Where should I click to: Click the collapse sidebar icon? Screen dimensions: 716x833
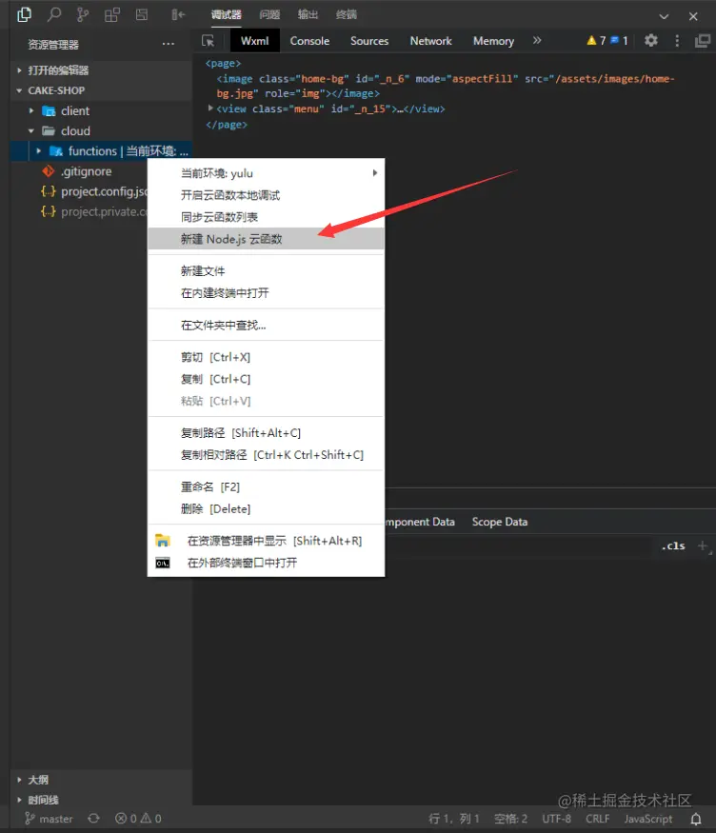pyautogui.click(x=178, y=15)
